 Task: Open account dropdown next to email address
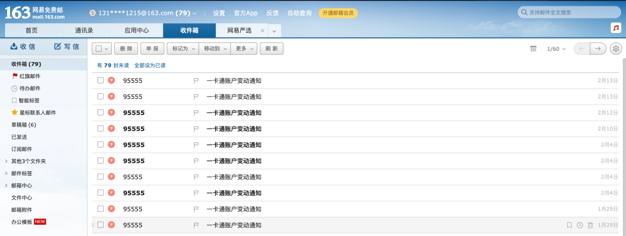click(194, 13)
